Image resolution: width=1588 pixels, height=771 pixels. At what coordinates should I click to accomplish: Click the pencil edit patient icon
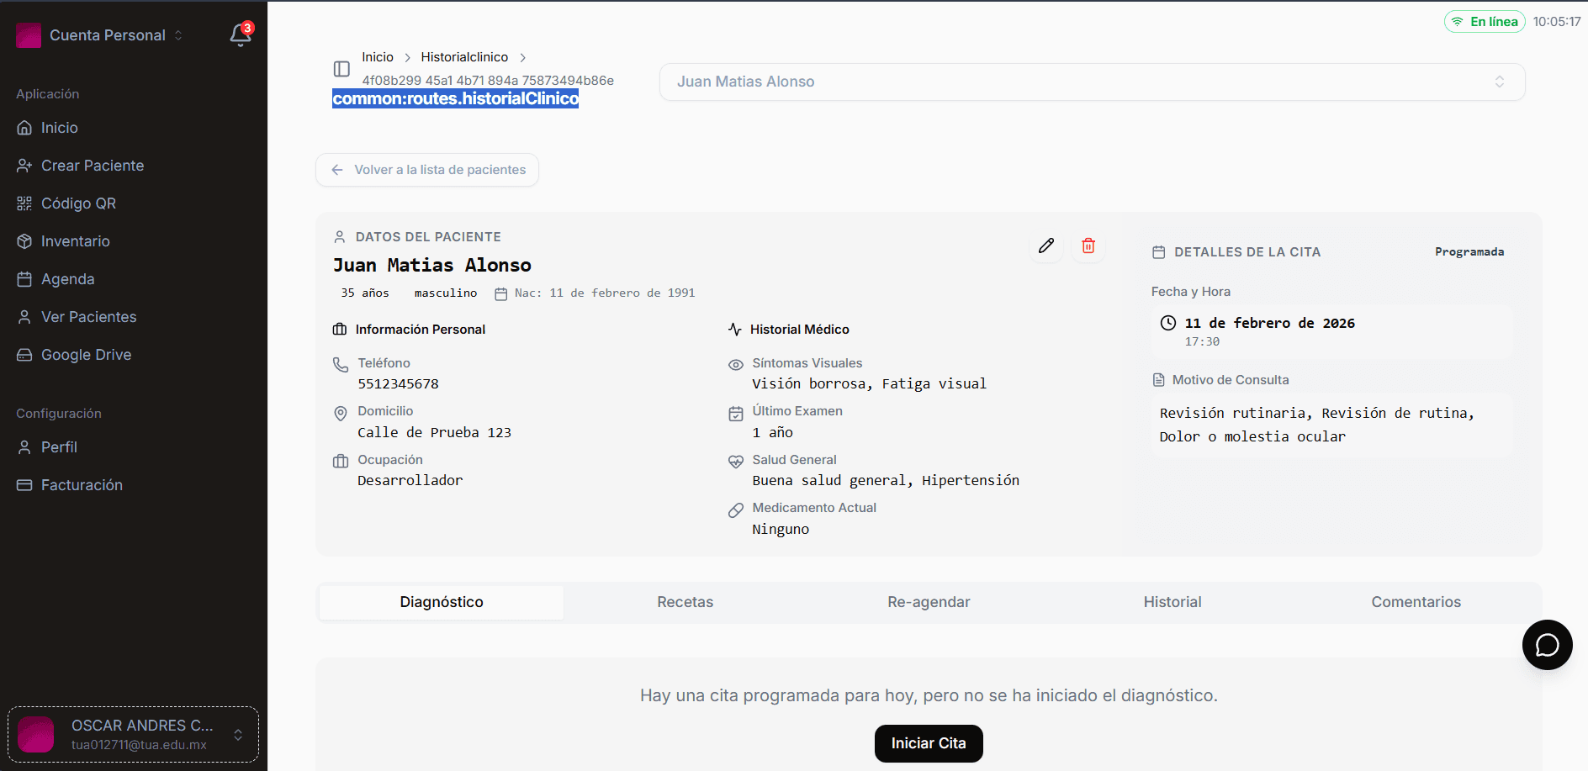(x=1046, y=246)
